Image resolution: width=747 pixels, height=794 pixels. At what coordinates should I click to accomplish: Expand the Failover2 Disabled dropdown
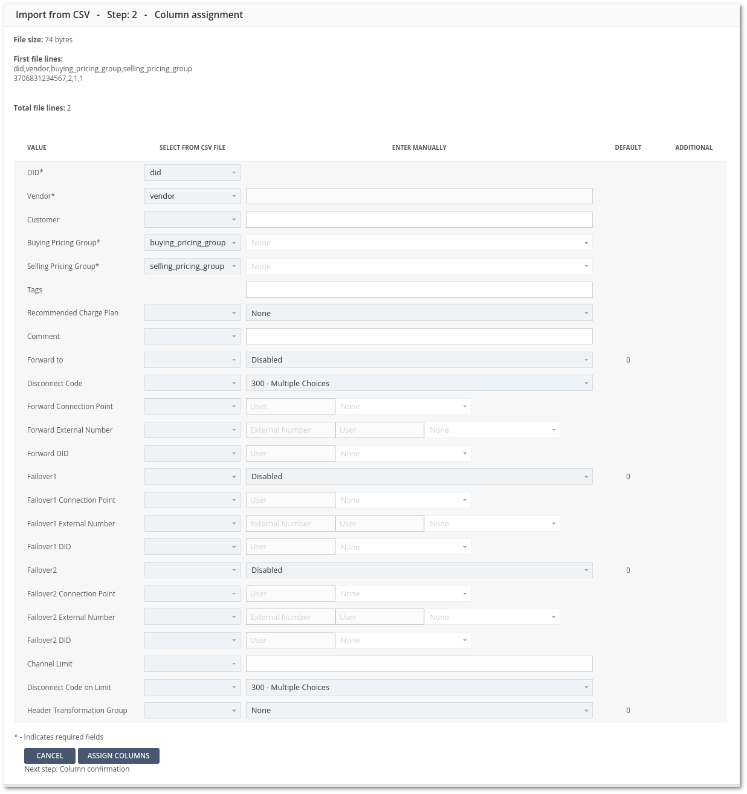click(x=419, y=570)
